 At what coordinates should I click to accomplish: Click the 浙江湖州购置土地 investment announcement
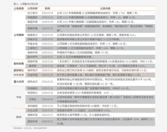tap(99, 75)
